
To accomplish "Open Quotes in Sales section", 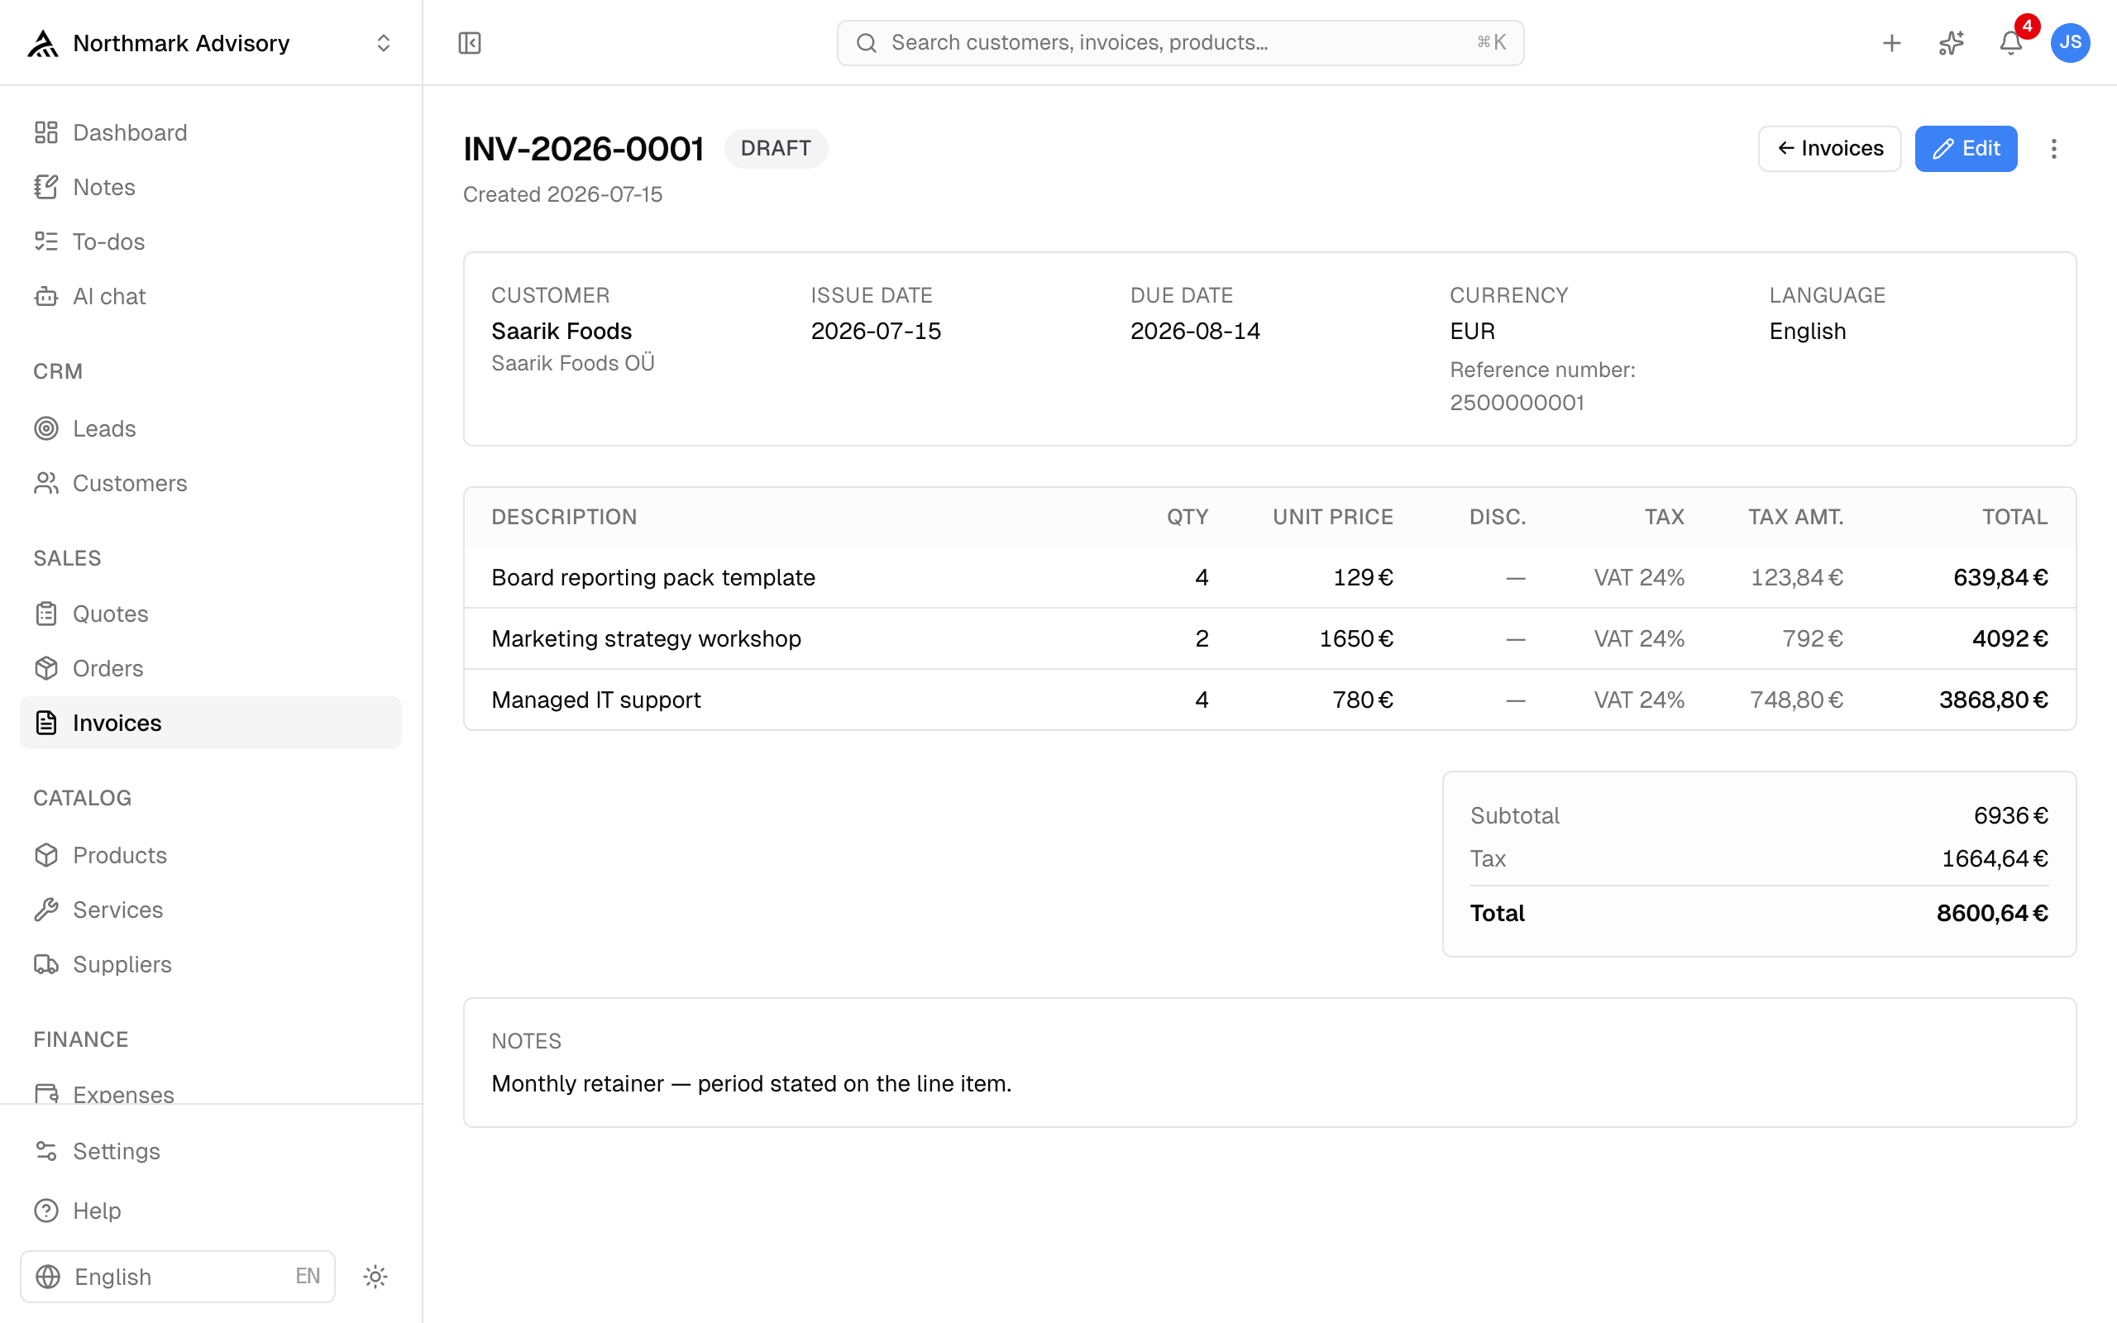I will coord(211,614).
